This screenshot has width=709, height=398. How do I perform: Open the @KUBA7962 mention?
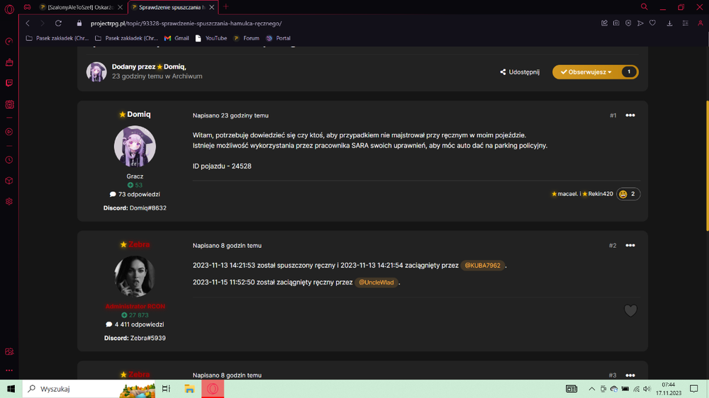tap(482, 265)
